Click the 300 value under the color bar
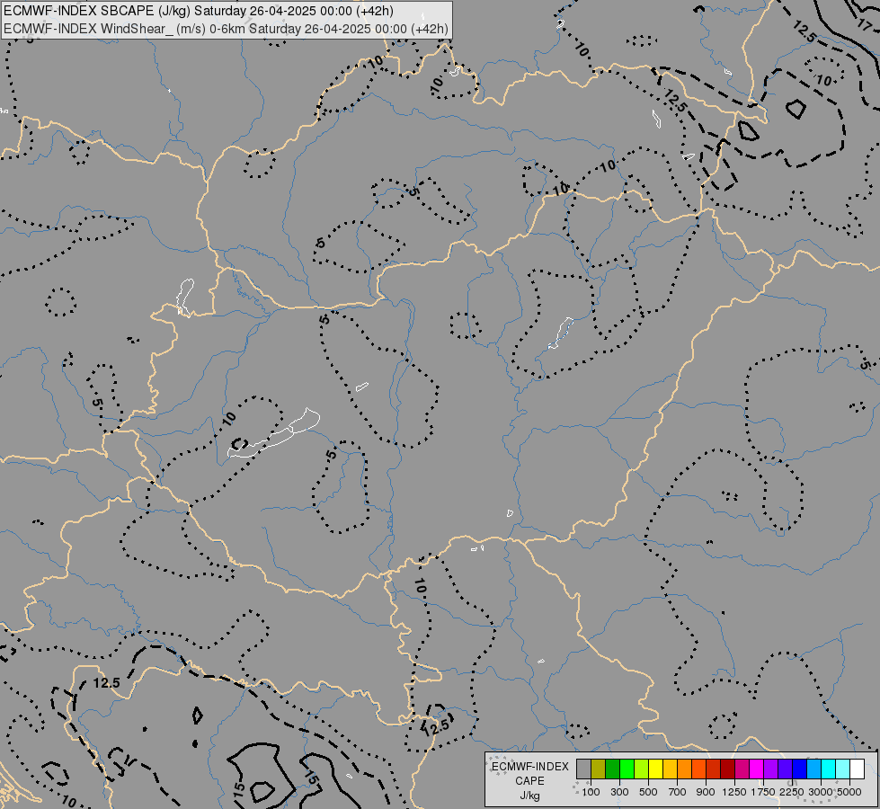 point(619,792)
